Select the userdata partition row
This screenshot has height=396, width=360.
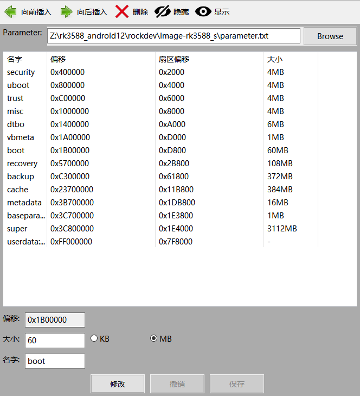pos(160,242)
